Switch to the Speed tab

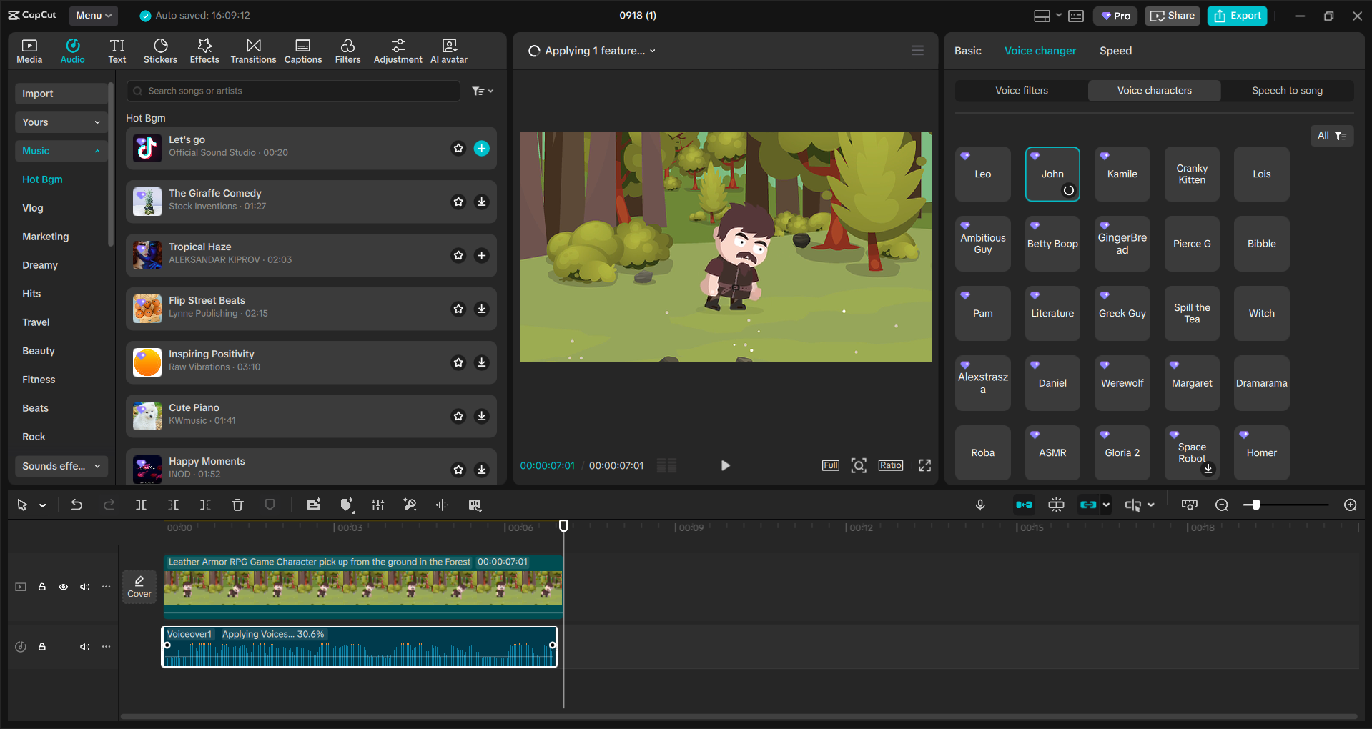click(1115, 51)
